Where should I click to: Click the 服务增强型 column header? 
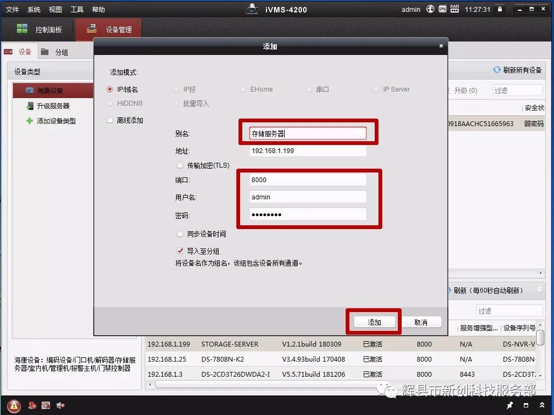pyautogui.click(x=479, y=328)
